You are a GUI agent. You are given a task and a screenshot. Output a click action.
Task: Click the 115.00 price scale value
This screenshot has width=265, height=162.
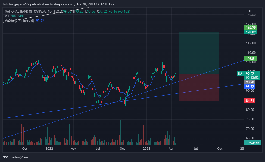(251, 43)
